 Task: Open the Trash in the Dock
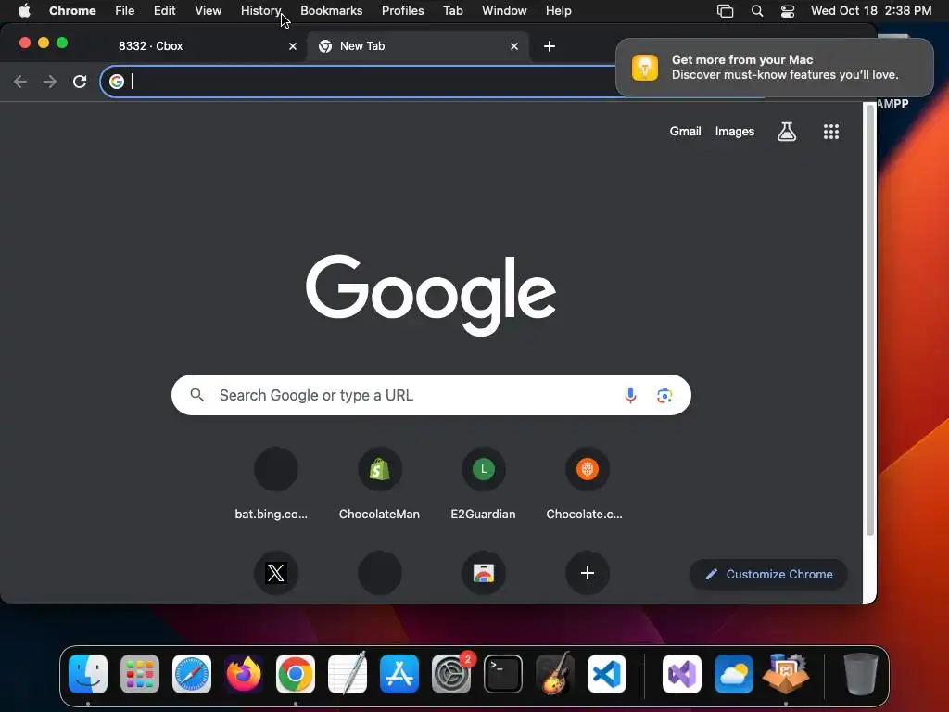(x=861, y=674)
